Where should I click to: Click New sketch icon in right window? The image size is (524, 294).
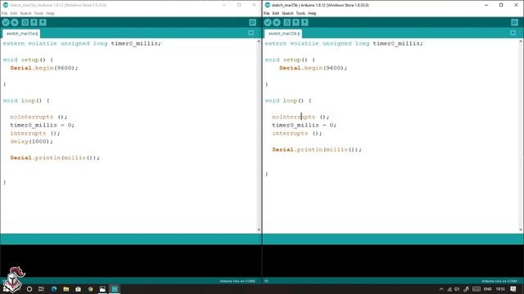tap(287, 22)
